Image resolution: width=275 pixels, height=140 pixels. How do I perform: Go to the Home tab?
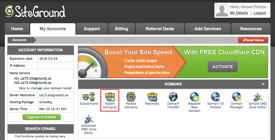pyautogui.click(x=17, y=29)
